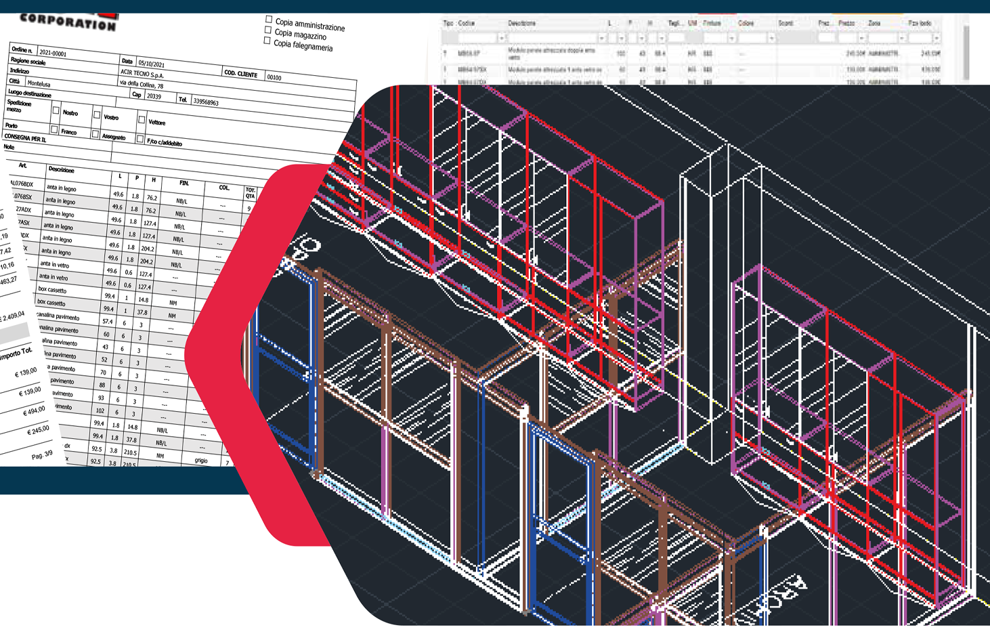Image resolution: width=990 pixels, height=638 pixels.
Task: Open the Prezzo column filter dropdown
Action: (862, 38)
